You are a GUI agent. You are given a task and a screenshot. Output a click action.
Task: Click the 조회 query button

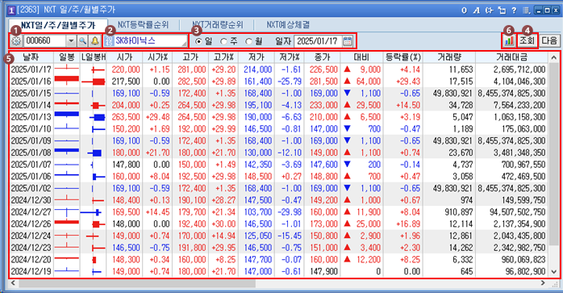[528, 40]
